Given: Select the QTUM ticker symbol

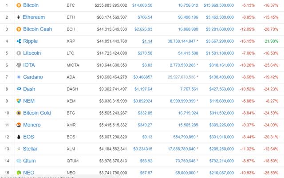Looking at the screenshot, I should (x=72, y=161).
